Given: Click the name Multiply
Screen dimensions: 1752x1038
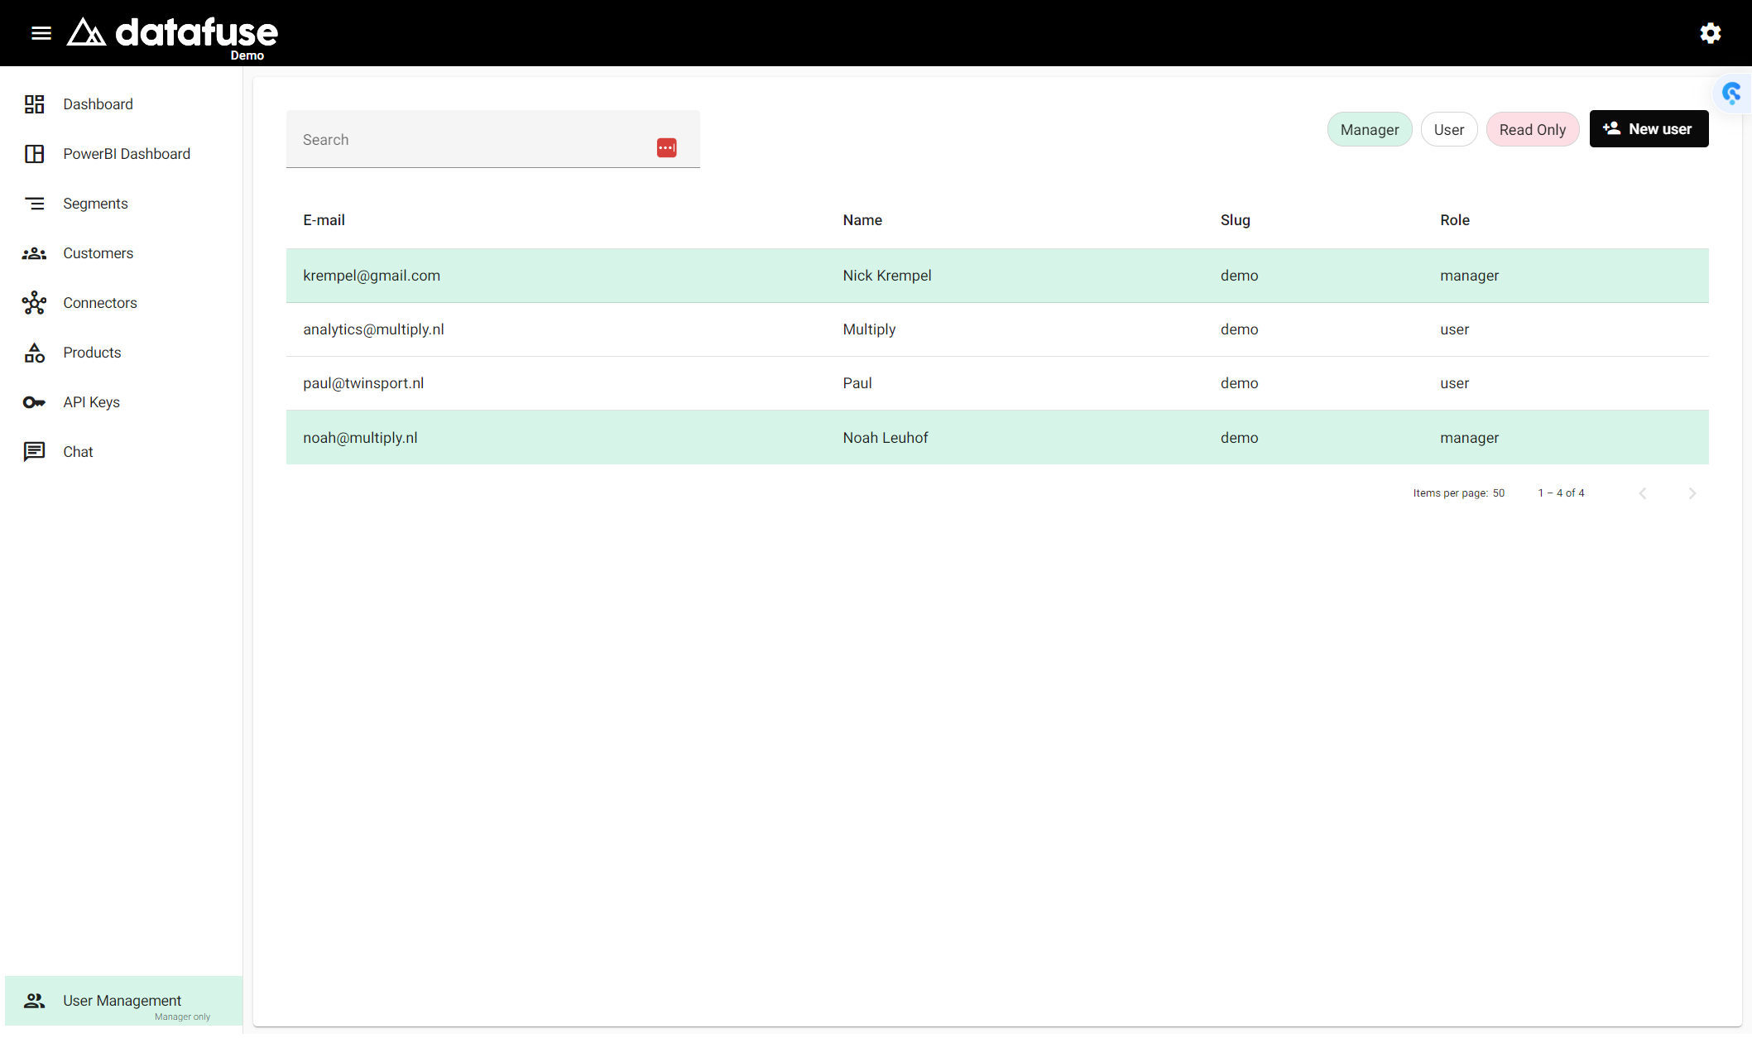Looking at the screenshot, I should pos(869,329).
